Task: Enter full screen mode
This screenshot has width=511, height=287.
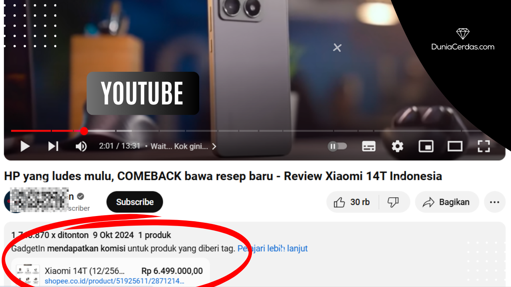Action: point(484,146)
